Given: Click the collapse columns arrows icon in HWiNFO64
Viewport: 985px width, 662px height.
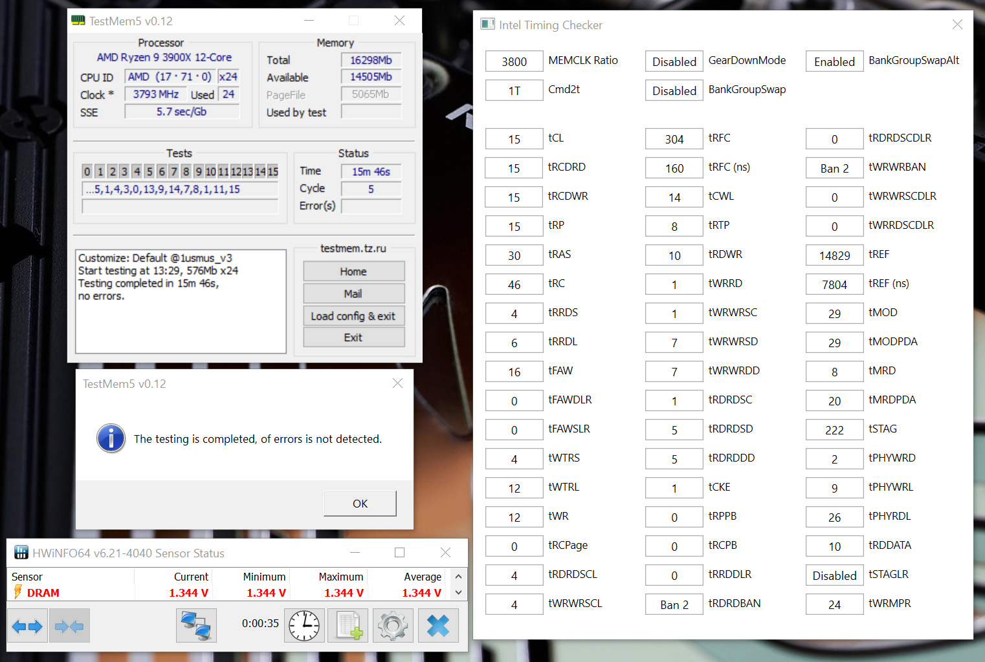Looking at the screenshot, I should coord(69,626).
